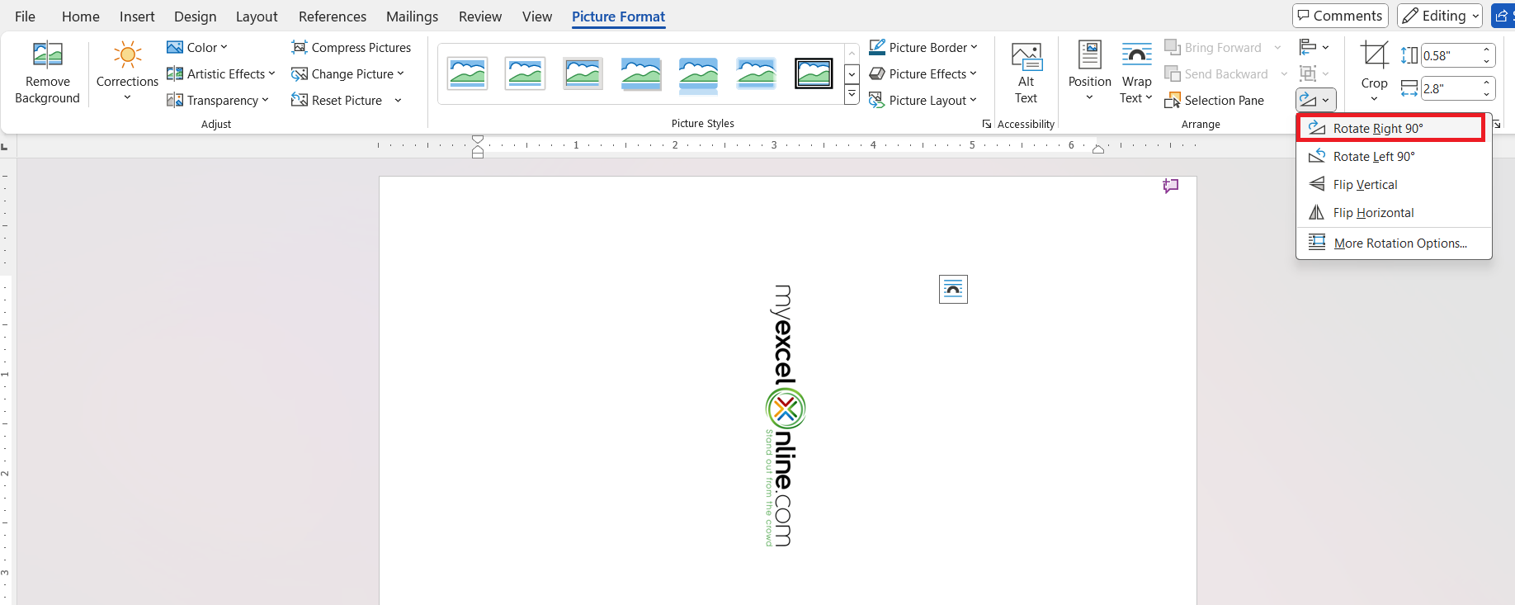Click Compress Pictures

(352, 47)
